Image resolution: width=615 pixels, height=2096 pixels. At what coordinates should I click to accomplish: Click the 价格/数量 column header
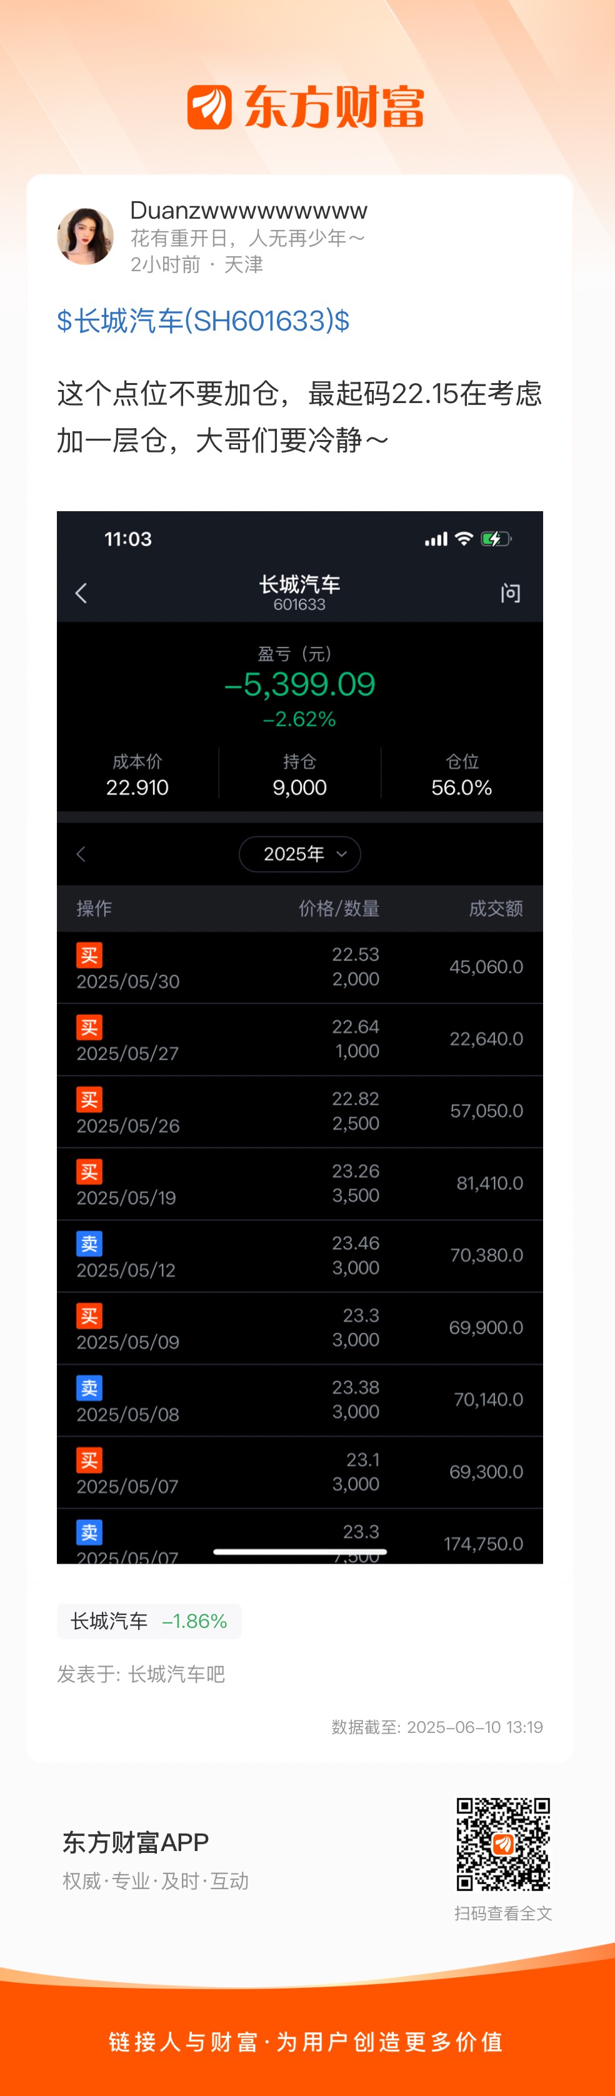[338, 908]
